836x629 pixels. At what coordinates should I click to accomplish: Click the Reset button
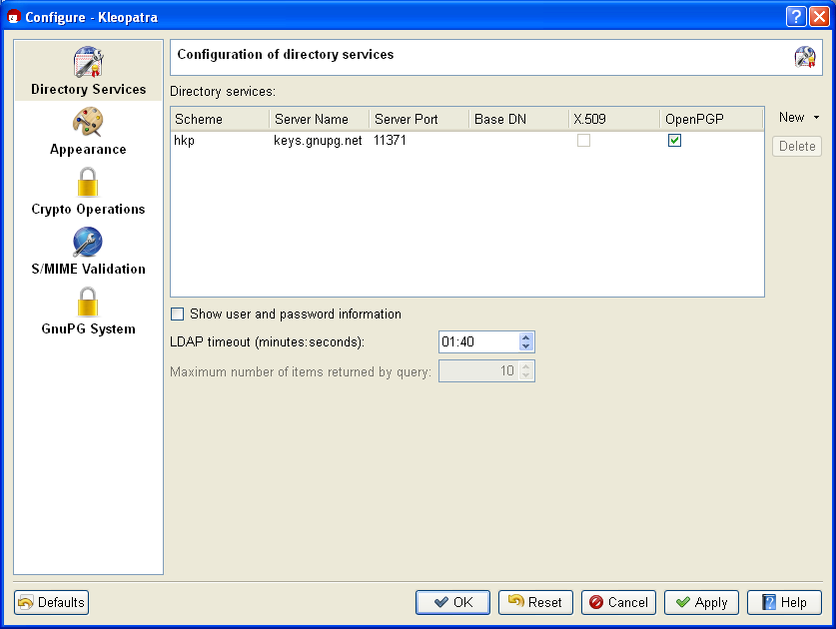pyautogui.click(x=535, y=602)
